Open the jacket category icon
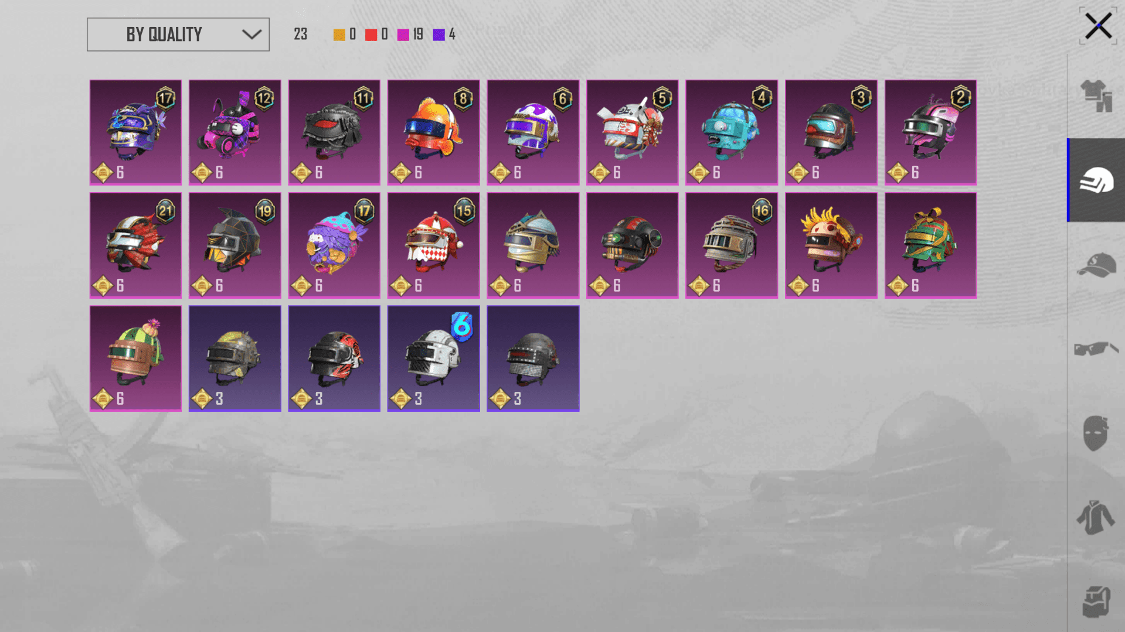The width and height of the screenshot is (1125, 632). pyautogui.click(x=1096, y=517)
